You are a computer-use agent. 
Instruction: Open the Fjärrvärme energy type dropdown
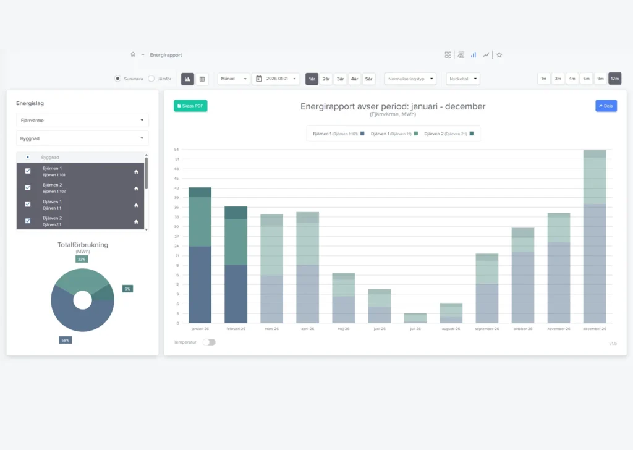pyautogui.click(x=82, y=120)
